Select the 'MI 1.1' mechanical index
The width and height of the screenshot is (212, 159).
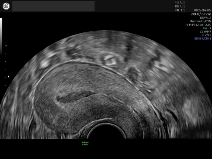pos(180,10)
